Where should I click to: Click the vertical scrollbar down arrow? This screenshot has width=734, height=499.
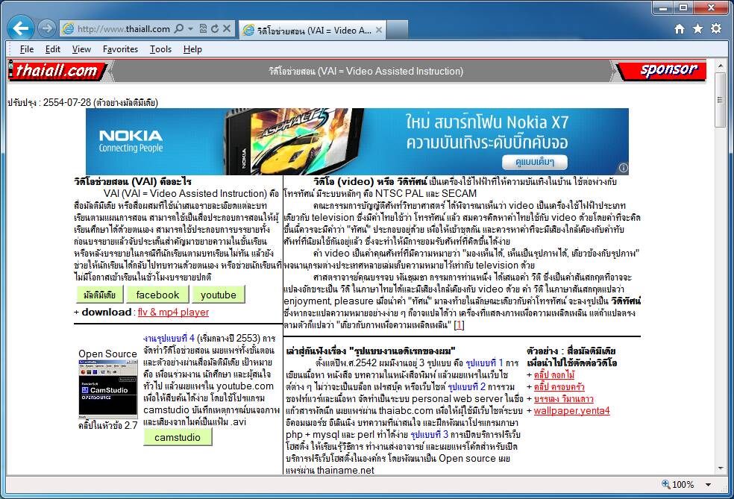[721, 470]
